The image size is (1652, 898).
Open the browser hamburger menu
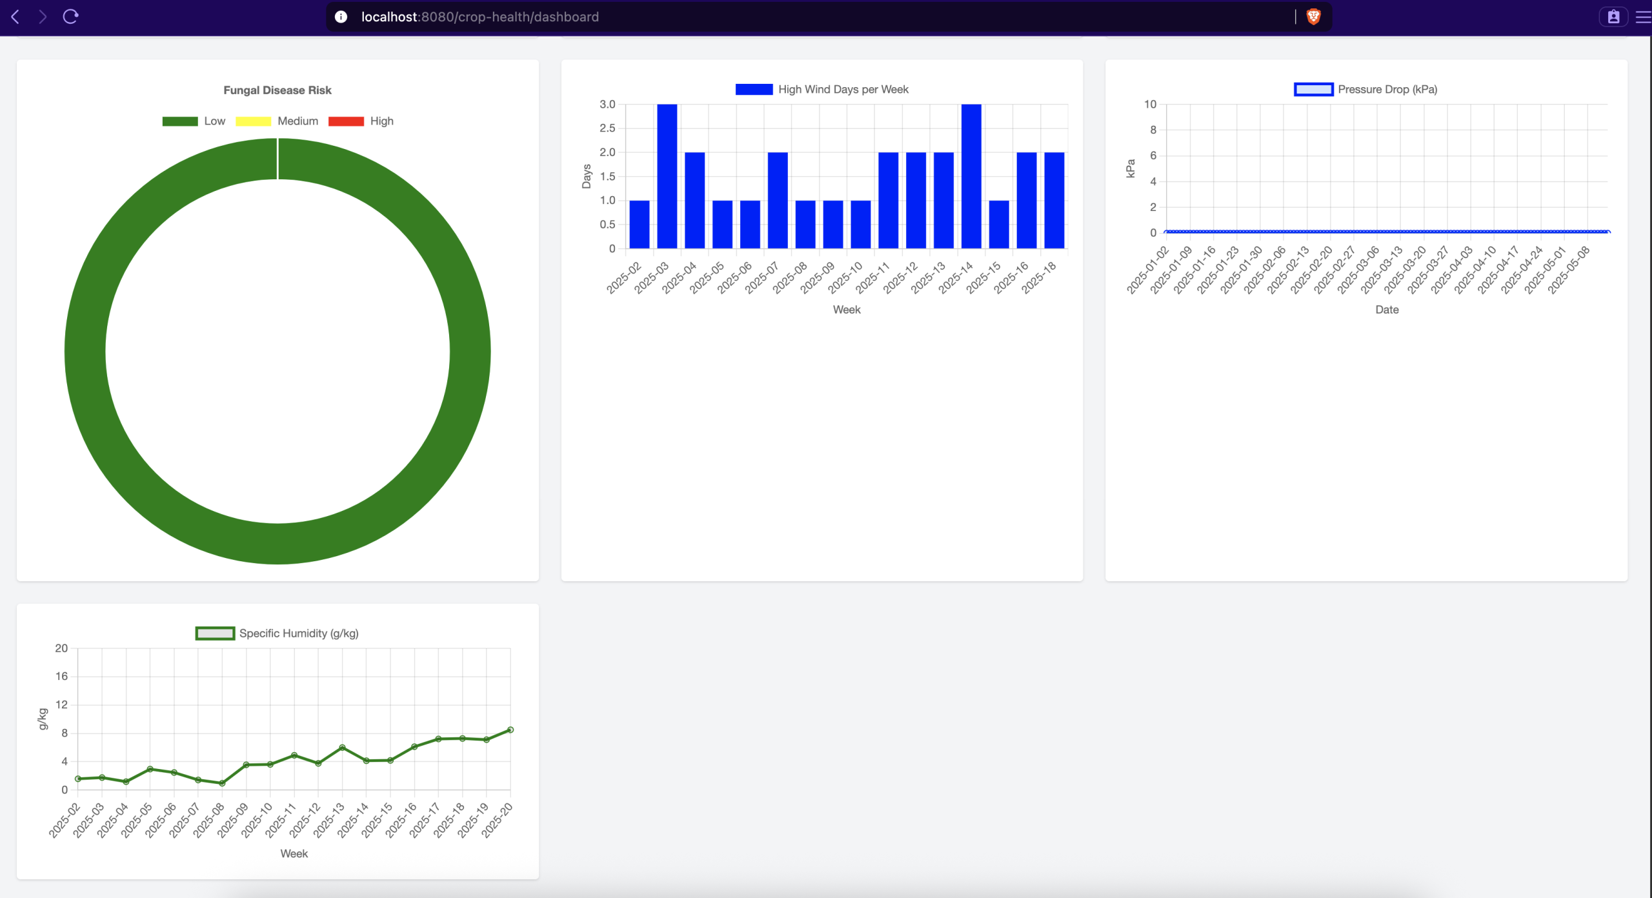1643,17
